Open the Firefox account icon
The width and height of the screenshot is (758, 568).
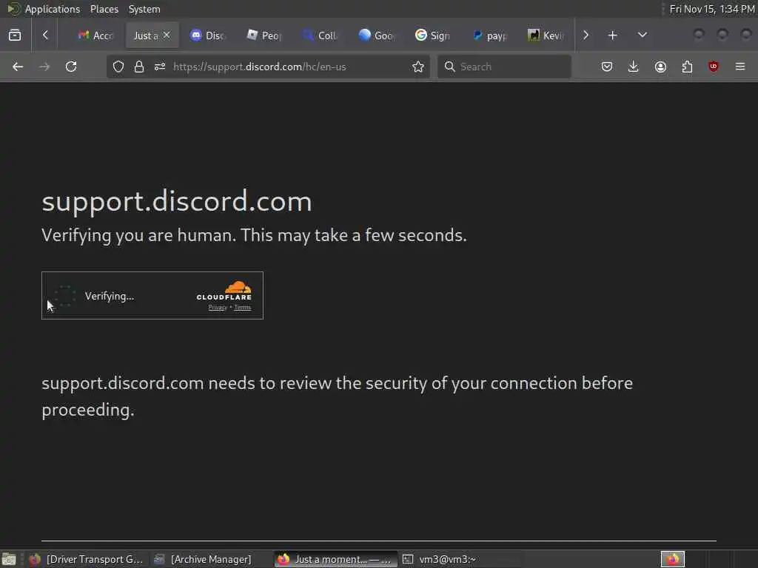coord(660,67)
